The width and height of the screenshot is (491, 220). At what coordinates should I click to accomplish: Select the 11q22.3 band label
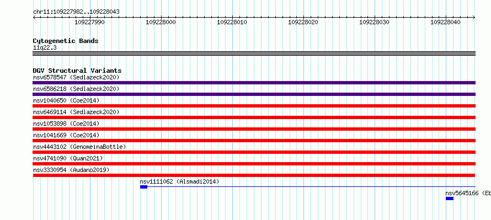(45, 48)
